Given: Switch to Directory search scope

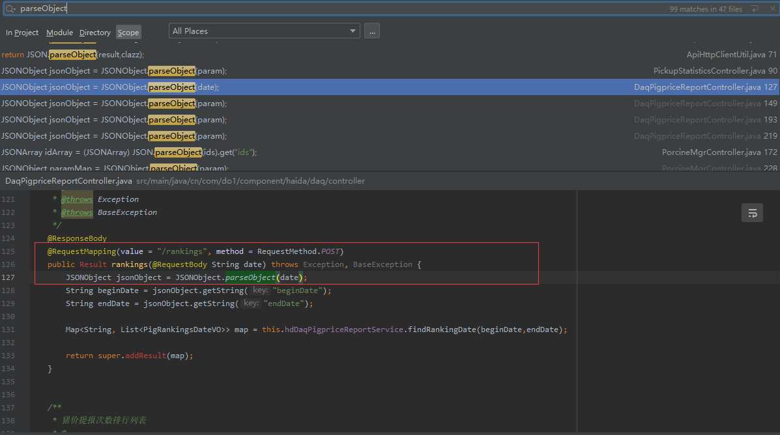Looking at the screenshot, I should click(x=95, y=33).
